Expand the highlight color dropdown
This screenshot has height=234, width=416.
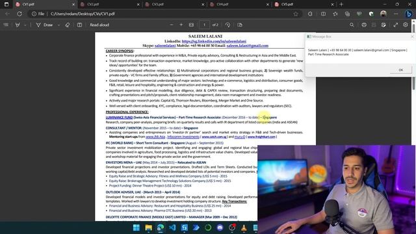pos(25,25)
